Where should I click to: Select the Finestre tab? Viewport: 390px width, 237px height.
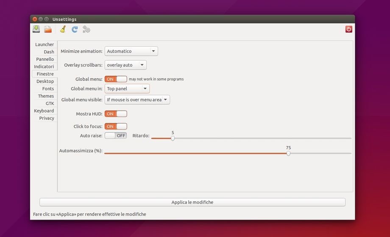pyautogui.click(x=45, y=74)
